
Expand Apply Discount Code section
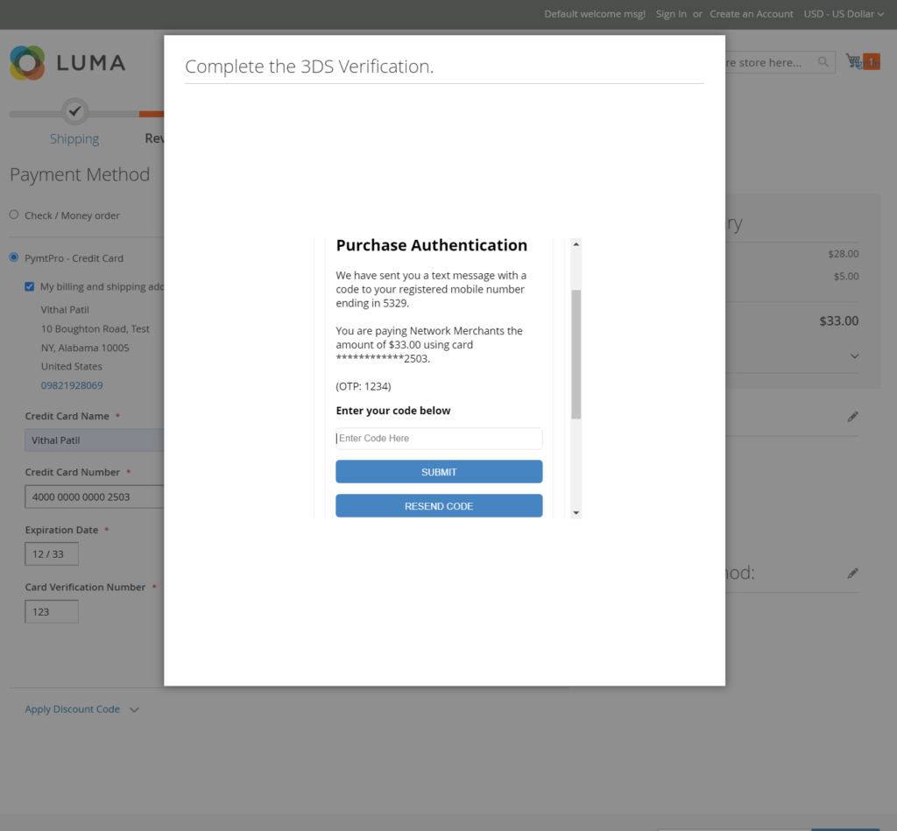click(81, 709)
